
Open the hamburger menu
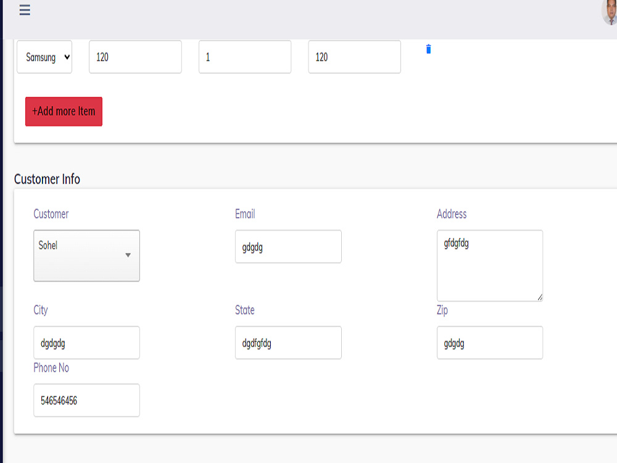pyautogui.click(x=25, y=10)
